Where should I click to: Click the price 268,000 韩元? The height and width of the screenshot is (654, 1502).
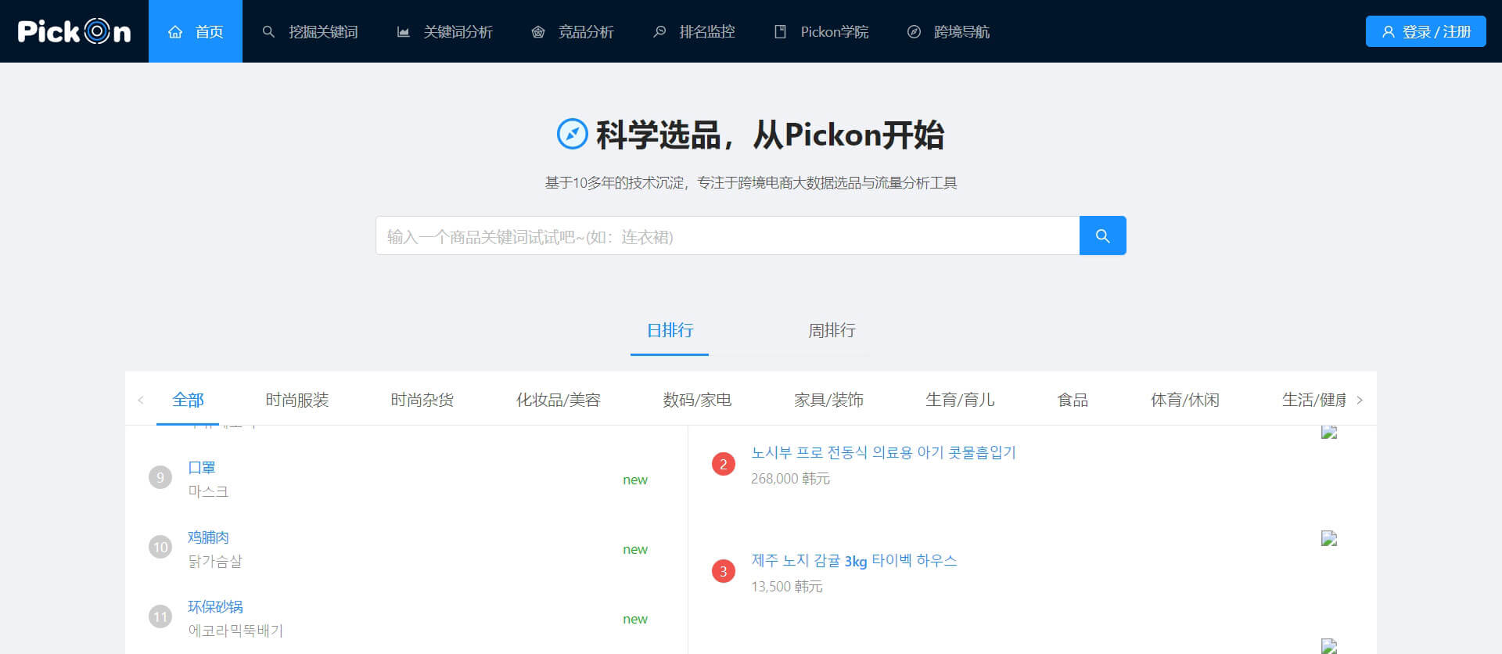pos(790,478)
